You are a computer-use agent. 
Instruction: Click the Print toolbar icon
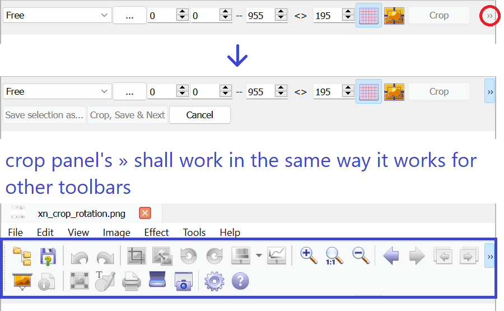(x=132, y=281)
